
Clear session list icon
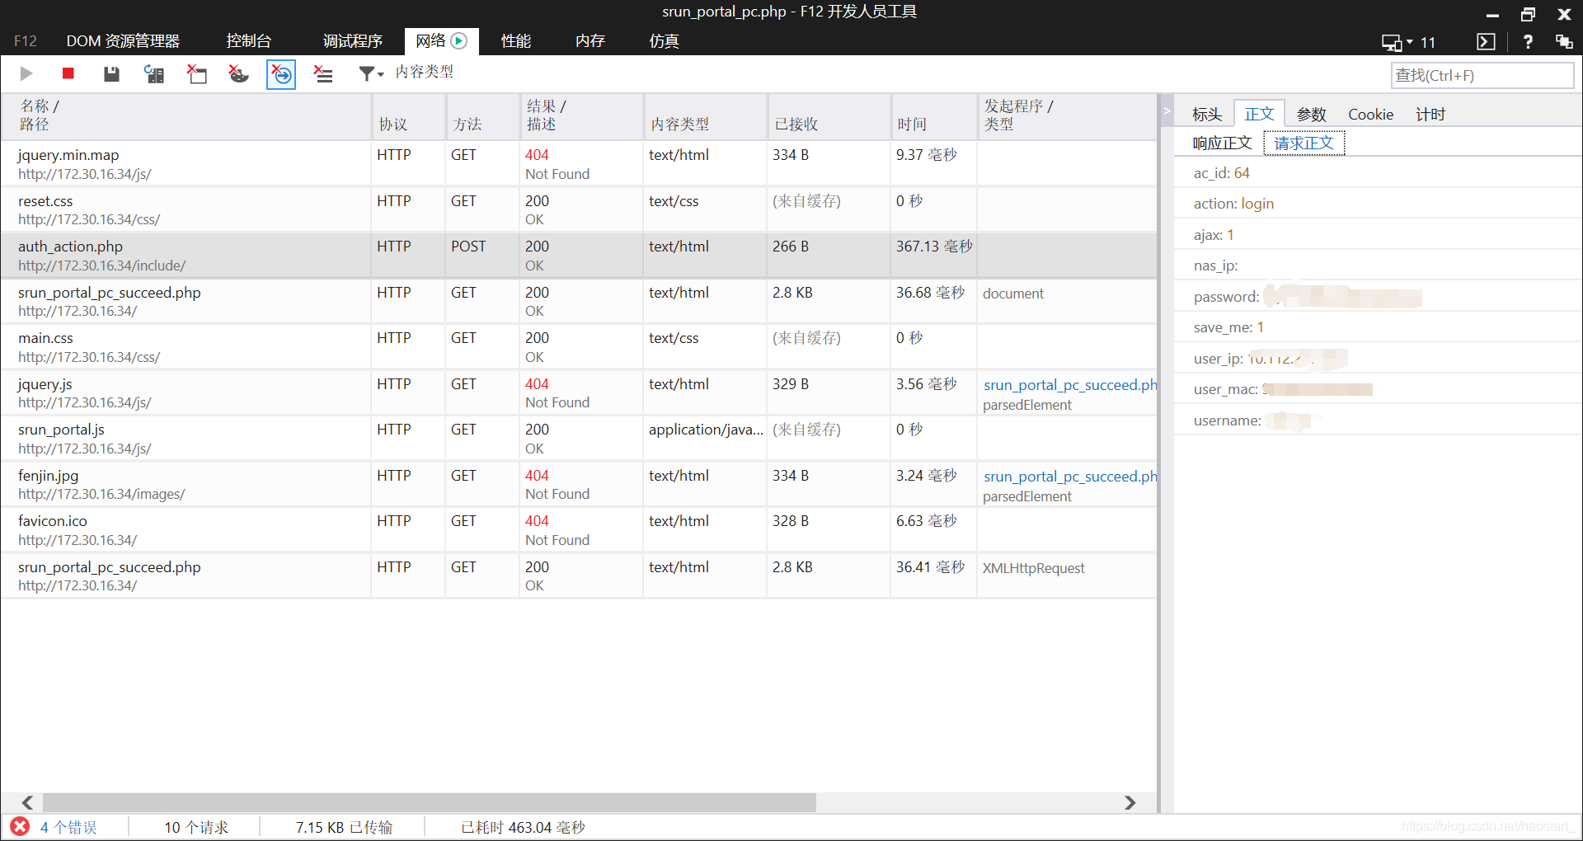(x=323, y=74)
